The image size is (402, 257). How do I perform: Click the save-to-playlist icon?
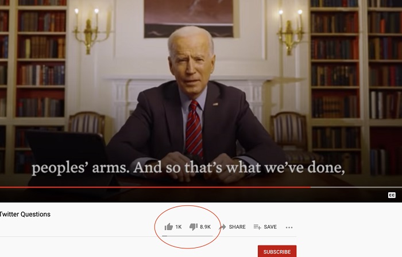pyautogui.click(x=257, y=227)
